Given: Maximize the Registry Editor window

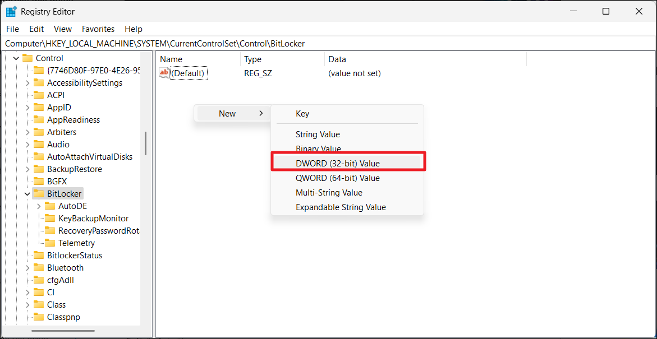Looking at the screenshot, I should click(x=605, y=12).
